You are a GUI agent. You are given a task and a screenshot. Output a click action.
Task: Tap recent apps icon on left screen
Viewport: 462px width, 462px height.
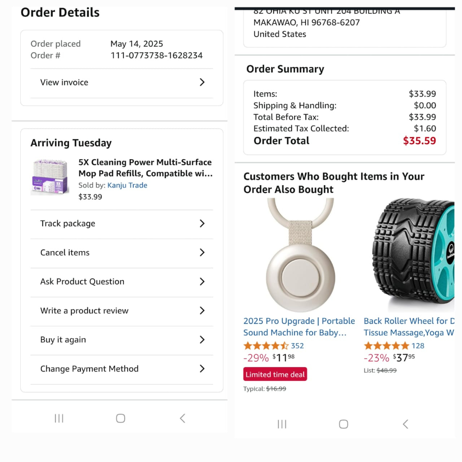59,418
